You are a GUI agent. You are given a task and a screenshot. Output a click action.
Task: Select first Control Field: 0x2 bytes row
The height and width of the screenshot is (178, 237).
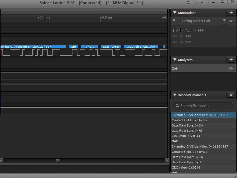[204, 120]
